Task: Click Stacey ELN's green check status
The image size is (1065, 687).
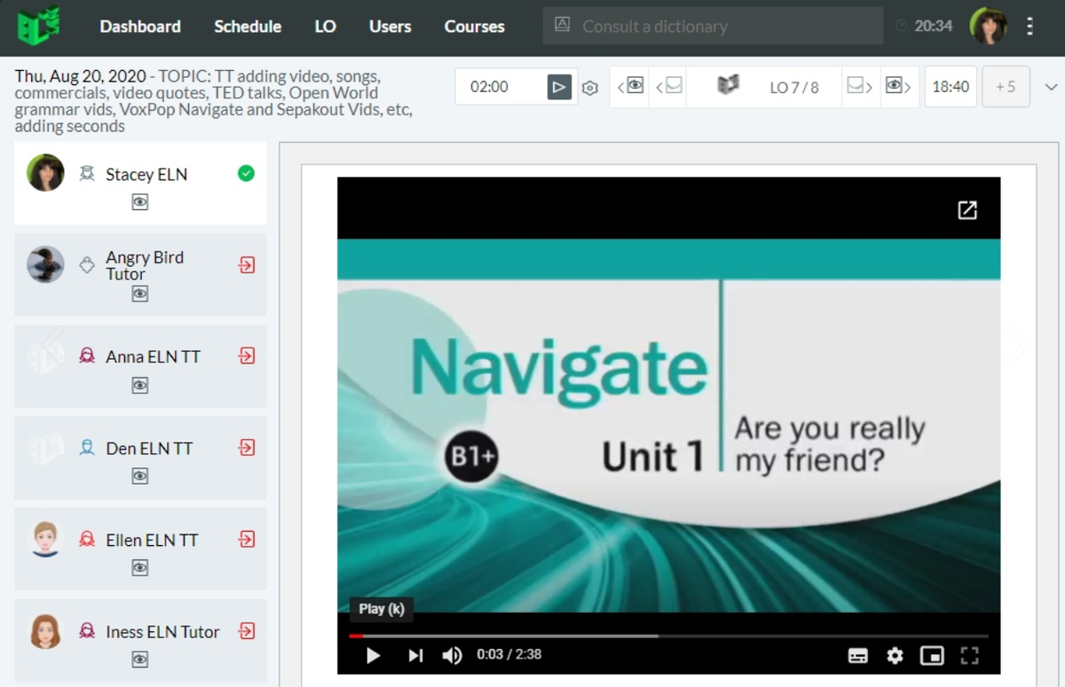Action: coord(246,174)
